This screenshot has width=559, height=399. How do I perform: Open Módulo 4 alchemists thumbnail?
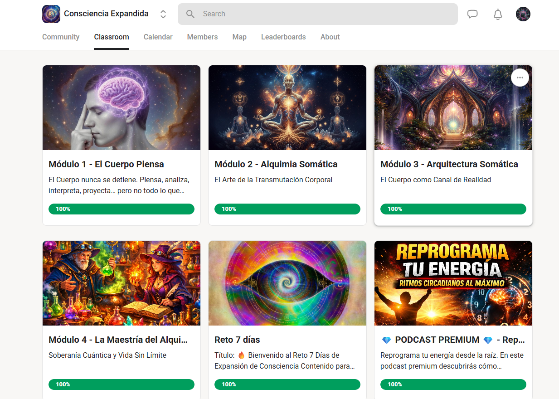pyautogui.click(x=122, y=283)
